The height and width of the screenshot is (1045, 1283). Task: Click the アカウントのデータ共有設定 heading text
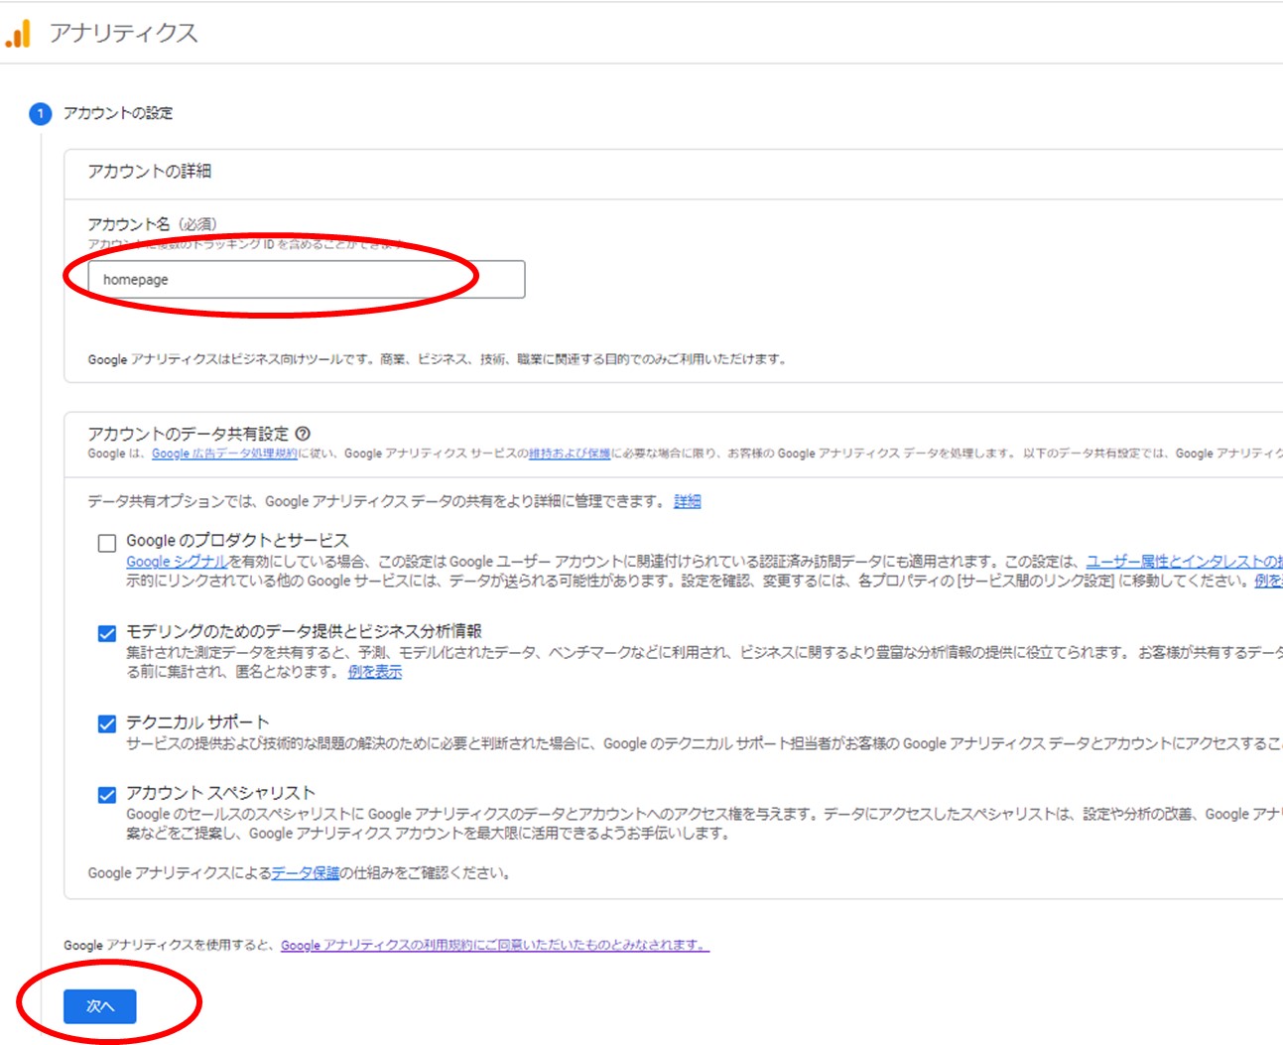(x=188, y=434)
